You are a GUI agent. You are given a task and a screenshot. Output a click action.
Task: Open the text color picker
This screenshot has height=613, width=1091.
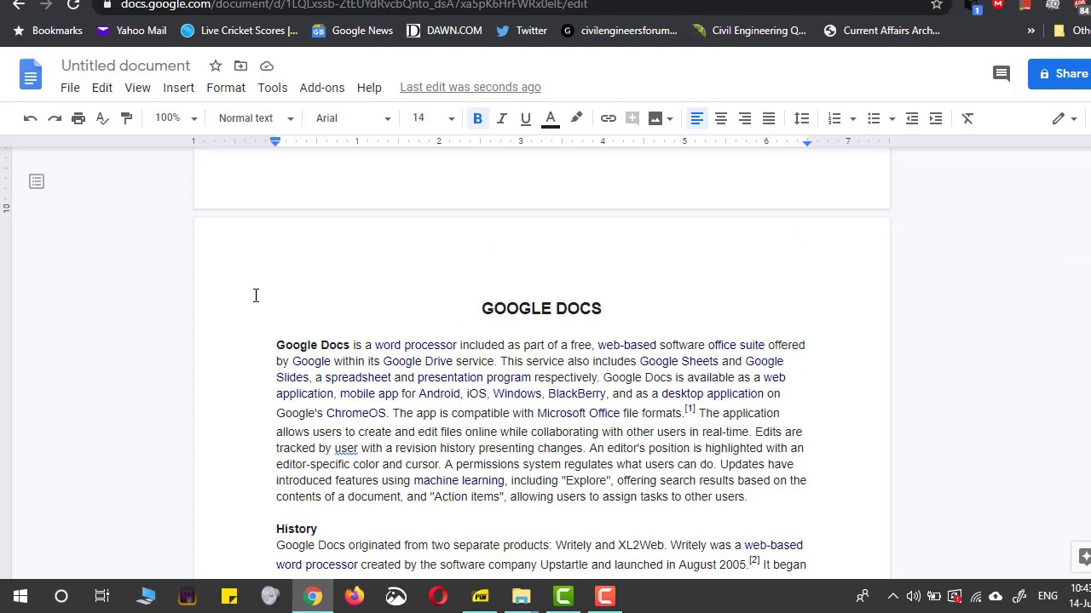551,118
